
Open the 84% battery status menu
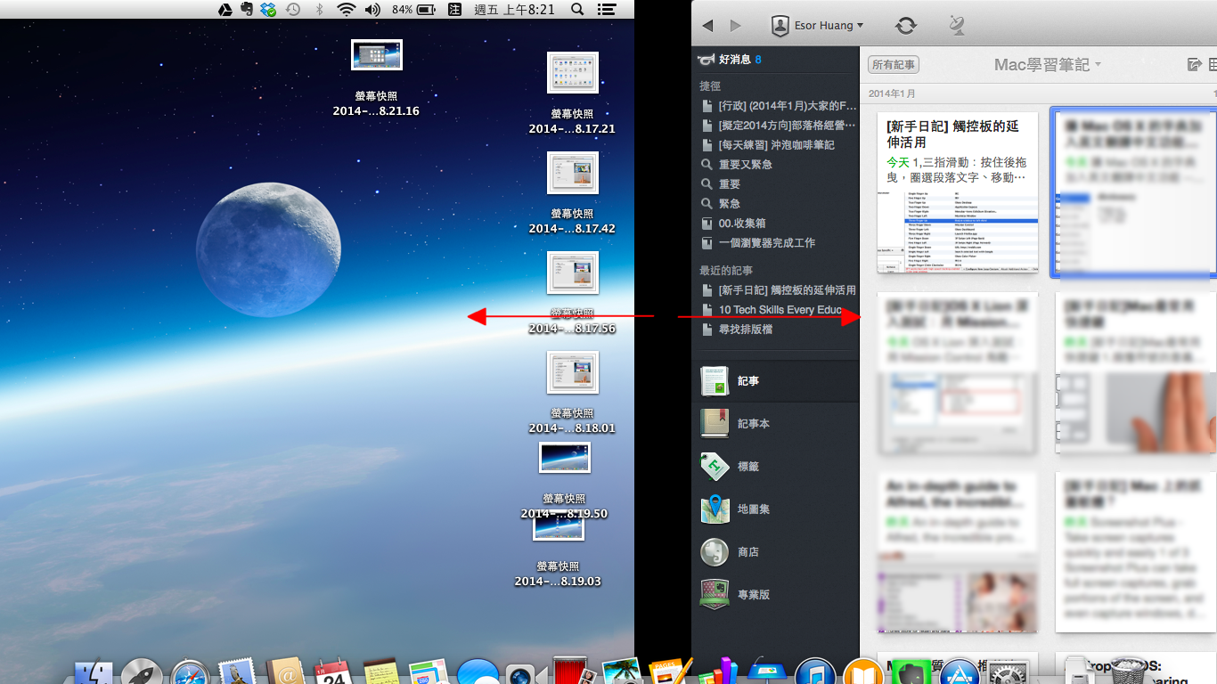[x=413, y=10]
